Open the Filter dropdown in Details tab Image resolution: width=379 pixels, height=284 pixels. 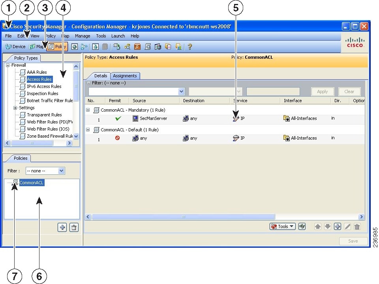180,91
